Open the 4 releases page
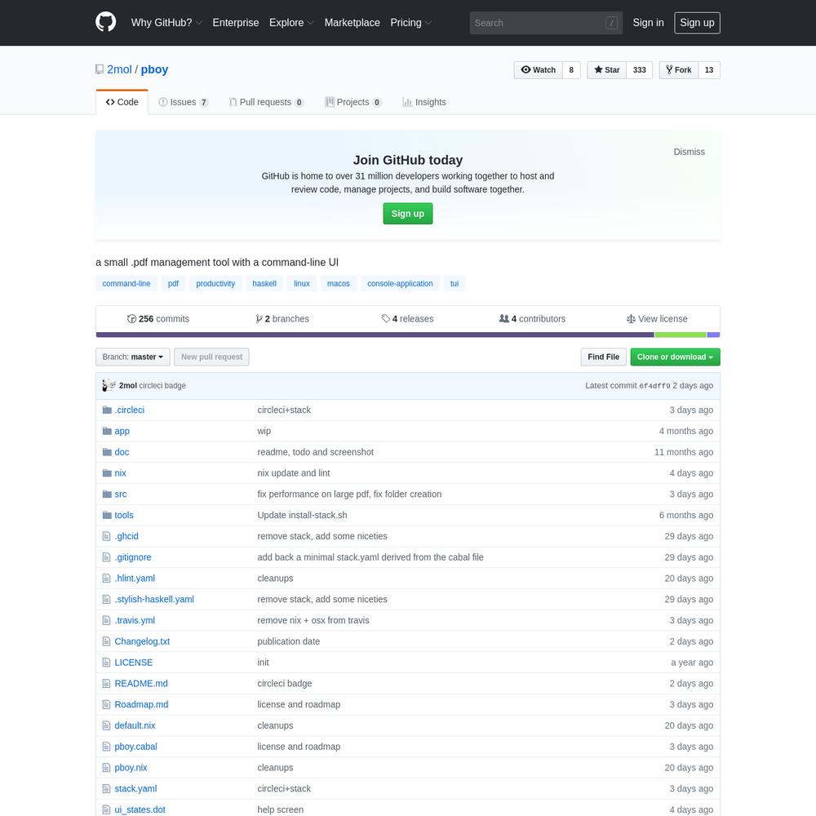Screen dimensions: 816x816 pyautogui.click(x=407, y=319)
